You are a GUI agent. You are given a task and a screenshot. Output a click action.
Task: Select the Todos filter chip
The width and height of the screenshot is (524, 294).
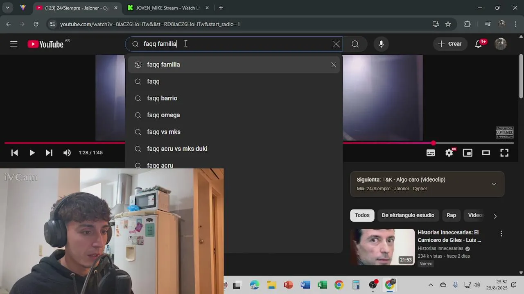coord(362,215)
